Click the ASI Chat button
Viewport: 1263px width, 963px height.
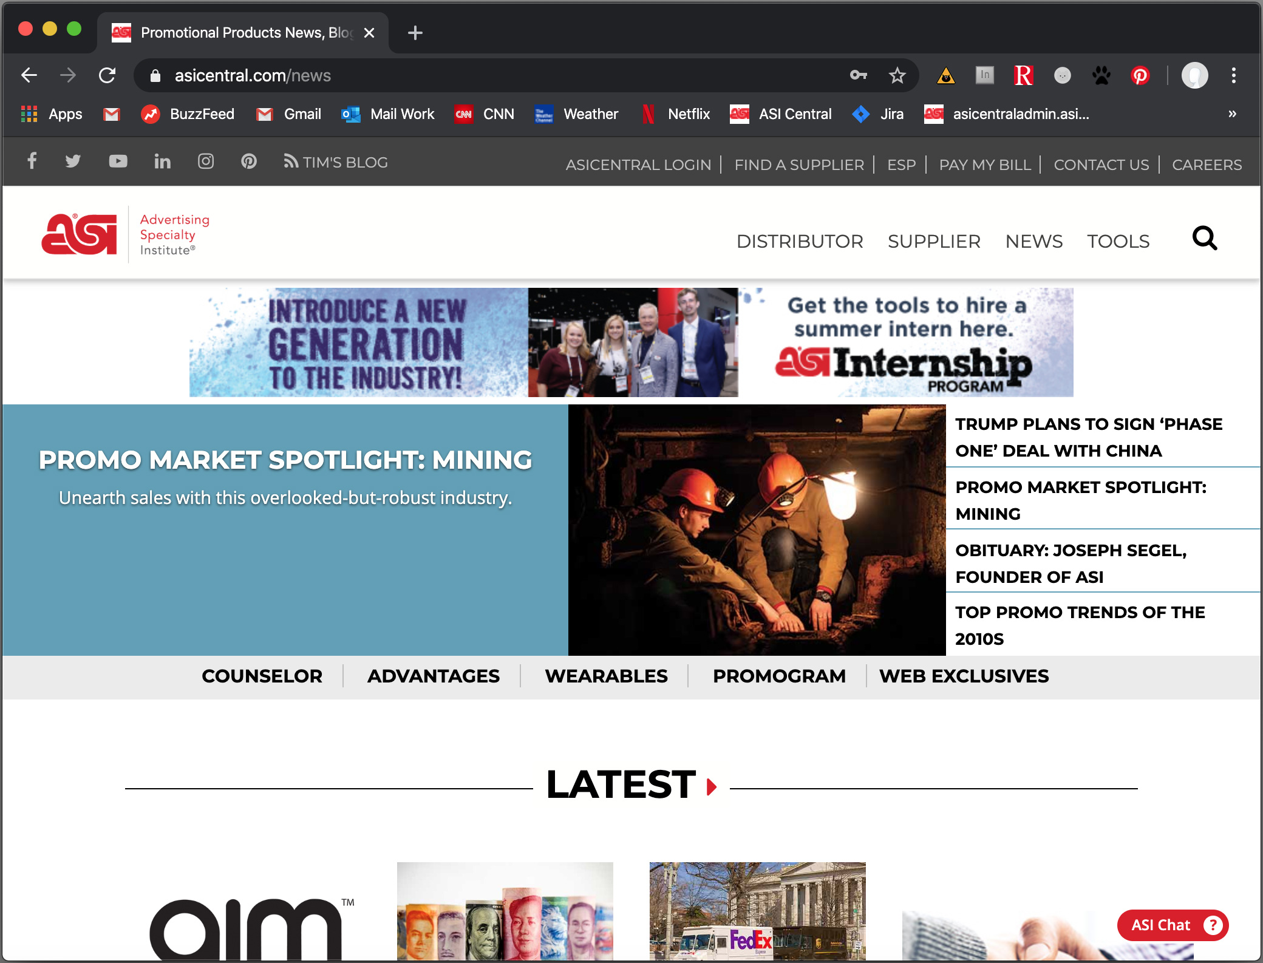coord(1172,925)
